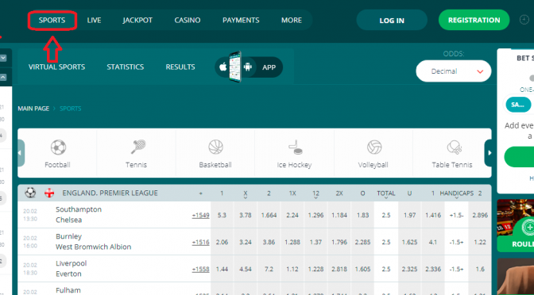The height and width of the screenshot is (295, 534).
Task: Expand the 12 column dropdown chevron
Action: (x=315, y=197)
